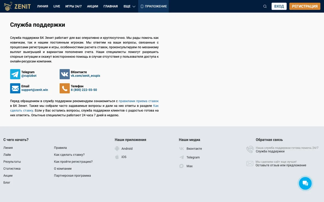Click the 24/7 phone support icon
The width and height of the screenshot is (324, 202).
250,149
